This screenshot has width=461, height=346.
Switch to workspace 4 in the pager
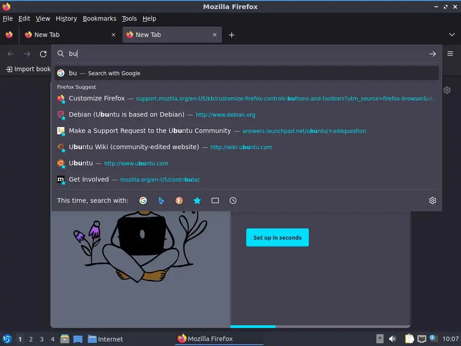pyautogui.click(x=53, y=339)
